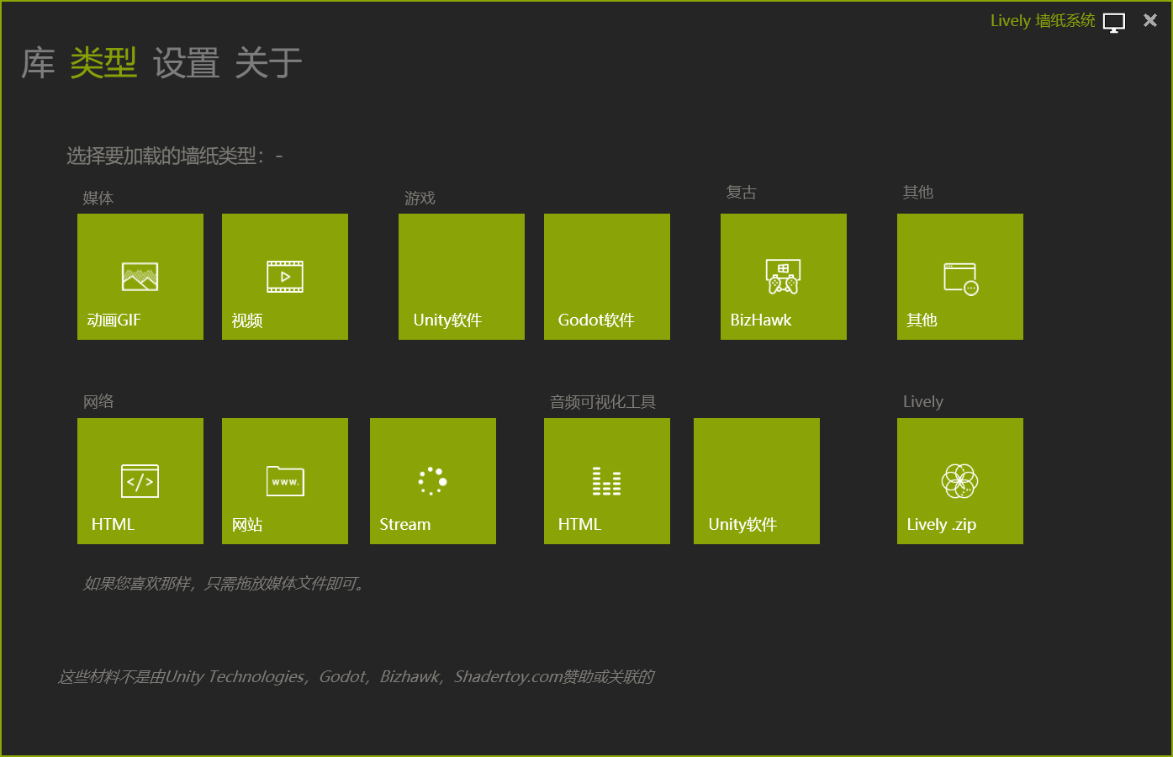This screenshot has height=757, width=1173.
Task: Open the 设置 settings tab
Action: click(186, 64)
